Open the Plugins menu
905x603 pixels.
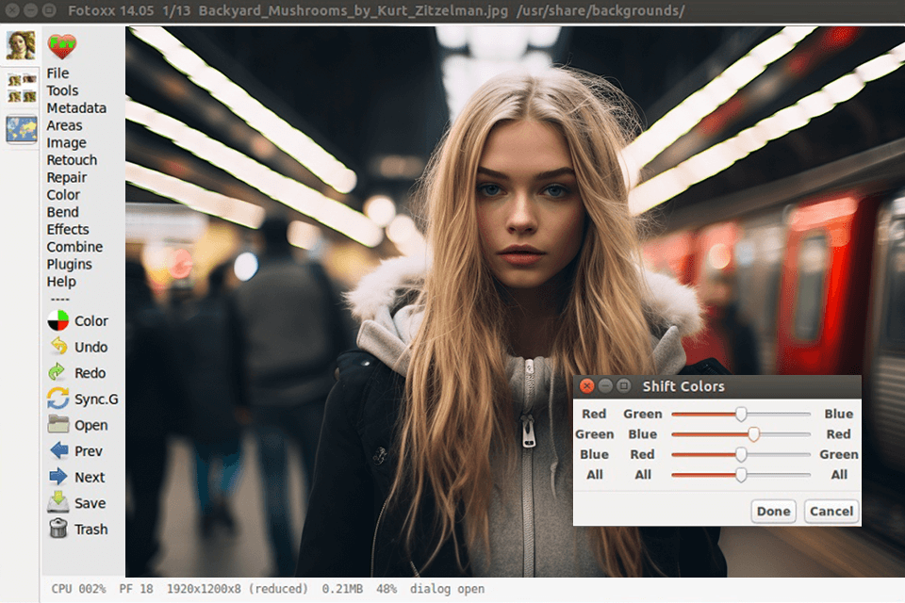point(69,264)
